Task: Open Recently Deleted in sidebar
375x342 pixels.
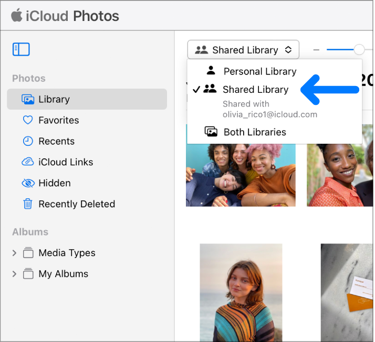Action: pyautogui.click(x=77, y=204)
